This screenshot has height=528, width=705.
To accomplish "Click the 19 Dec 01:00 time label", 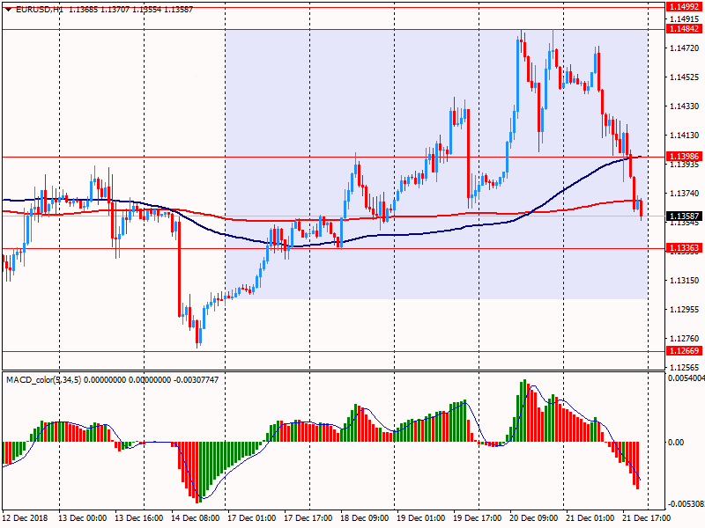I will pos(421,518).
